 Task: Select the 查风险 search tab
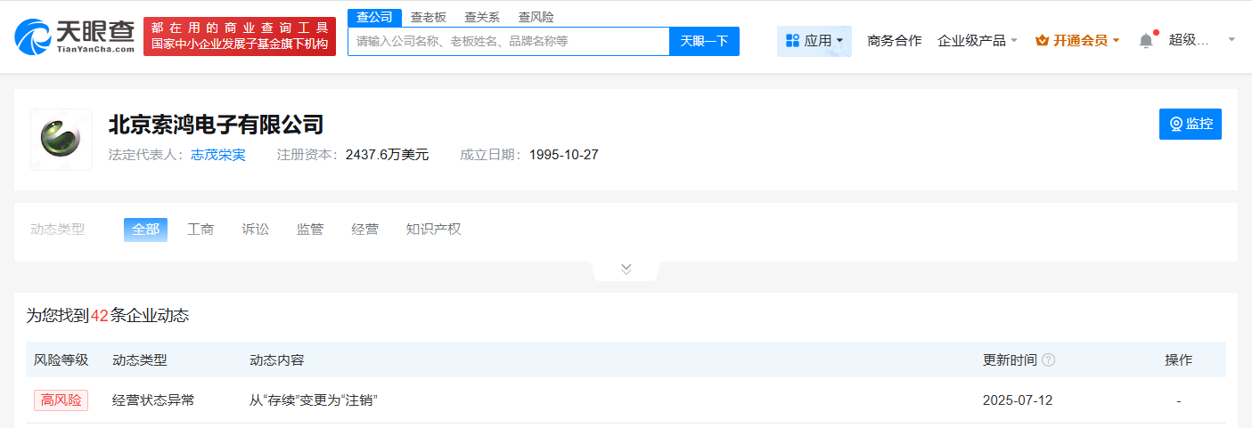pyautogui.click(x=536, y=17)
